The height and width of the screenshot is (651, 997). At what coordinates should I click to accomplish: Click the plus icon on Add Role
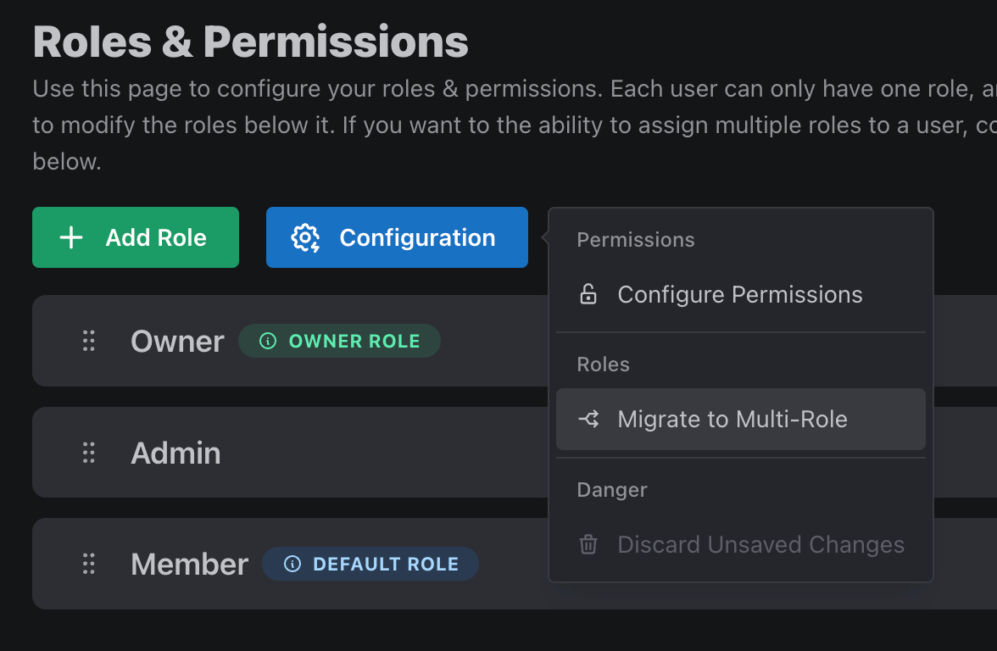[71, 238]
